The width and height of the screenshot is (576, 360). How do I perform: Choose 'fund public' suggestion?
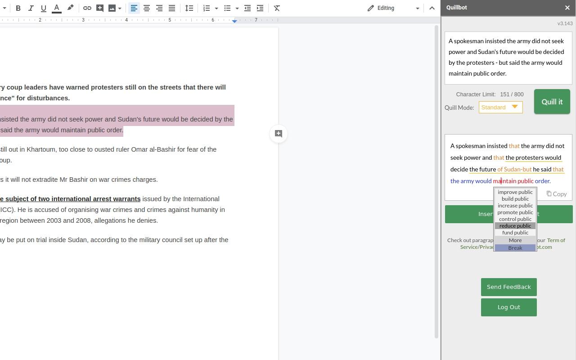(515, 233)
